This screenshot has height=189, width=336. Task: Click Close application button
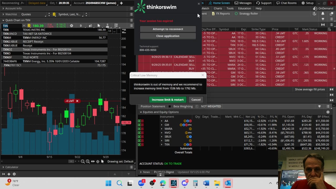(x=168, y=36)
